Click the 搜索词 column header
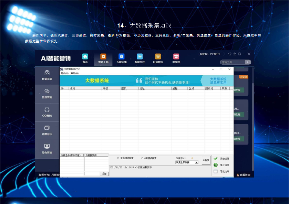 pyautogui.click(x=213, y=88)
